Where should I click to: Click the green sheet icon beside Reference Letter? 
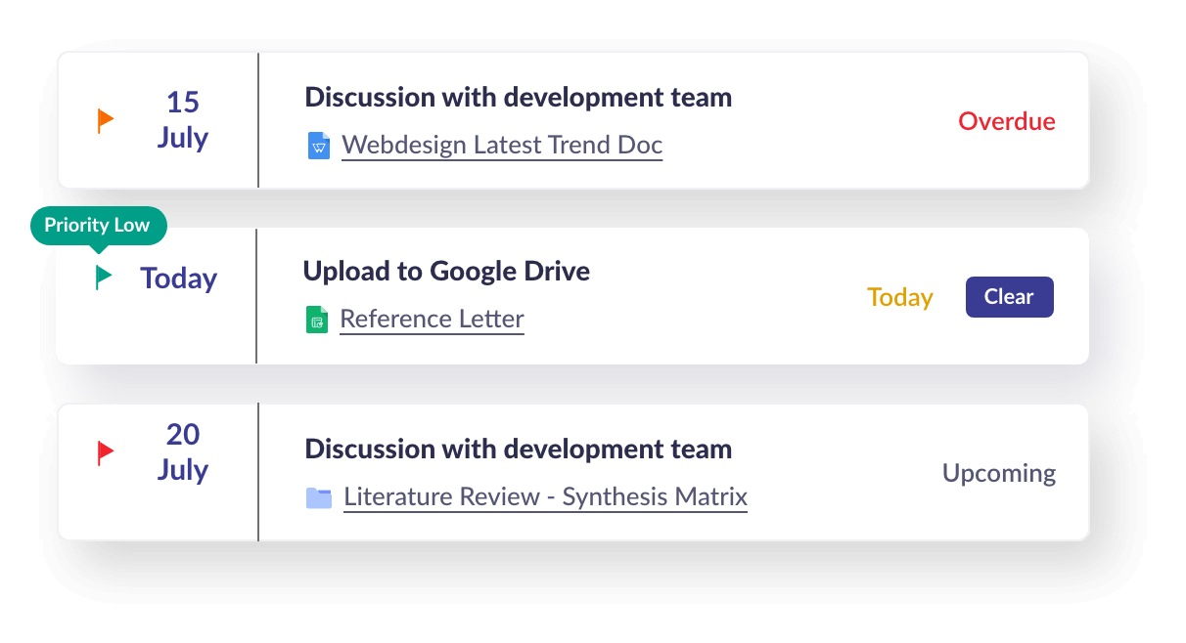[x=317, y=320]
